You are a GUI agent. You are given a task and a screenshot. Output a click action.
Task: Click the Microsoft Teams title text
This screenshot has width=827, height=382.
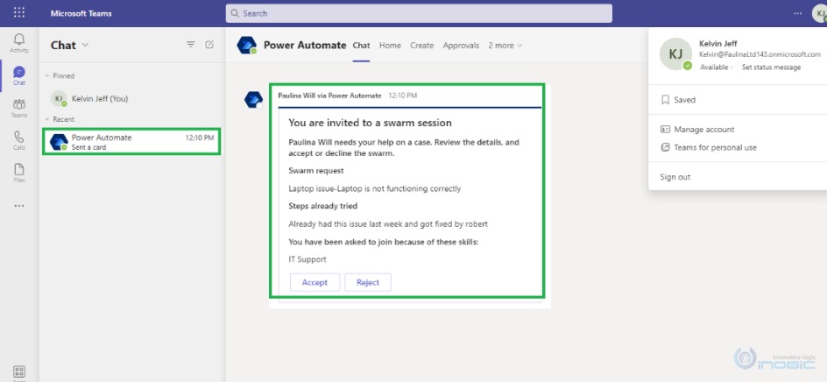coord(81,13)
